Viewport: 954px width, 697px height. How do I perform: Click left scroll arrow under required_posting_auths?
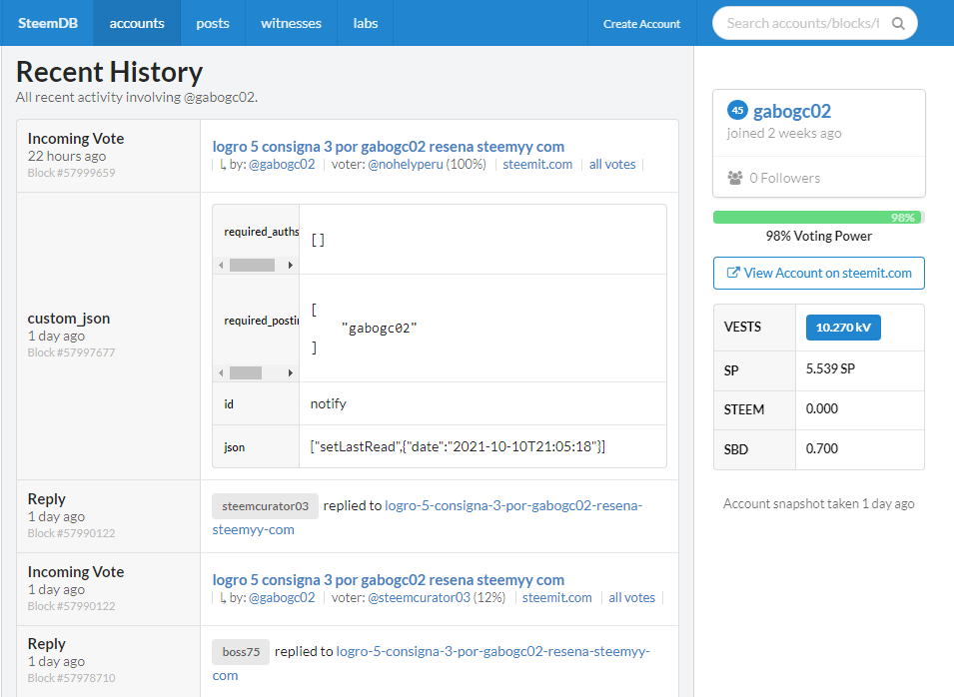pos(221,372)
